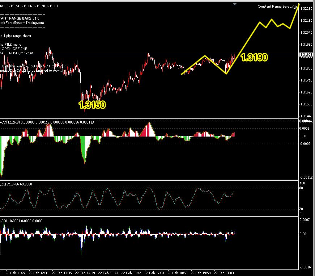This screenshot has height=276, width=315.
Task: Click the price axis value 1.32070
Action: tap(307, 32)
